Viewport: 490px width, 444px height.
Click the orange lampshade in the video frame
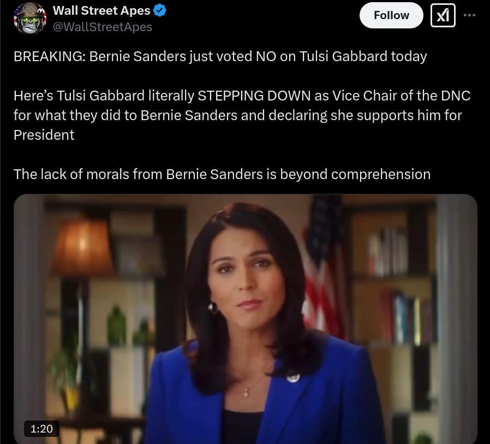pyautogui.click(x=82, y=247)
